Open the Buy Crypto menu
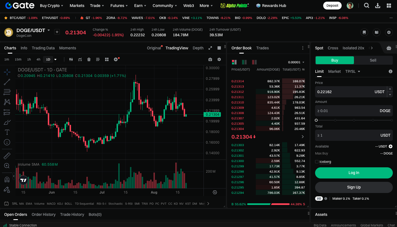Image resolution: width=397 pixels, height=227 pixels. (x=51, y=6)
